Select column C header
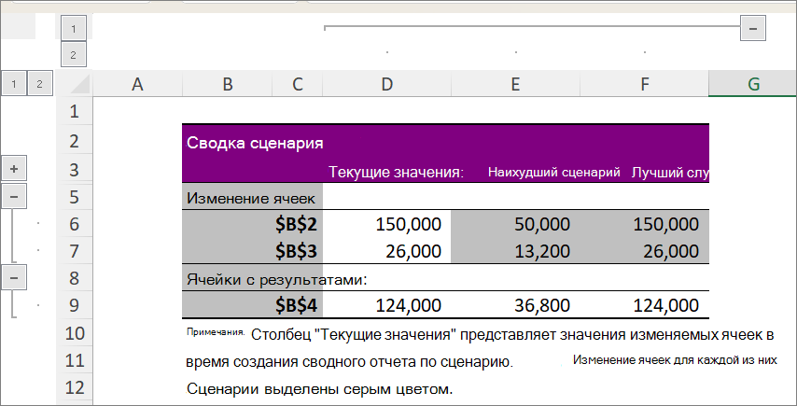 coord(298,84)
